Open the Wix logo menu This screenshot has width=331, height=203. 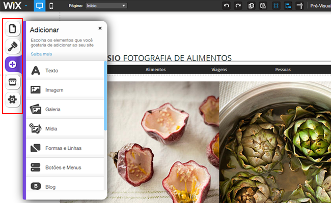coord(12,6)
